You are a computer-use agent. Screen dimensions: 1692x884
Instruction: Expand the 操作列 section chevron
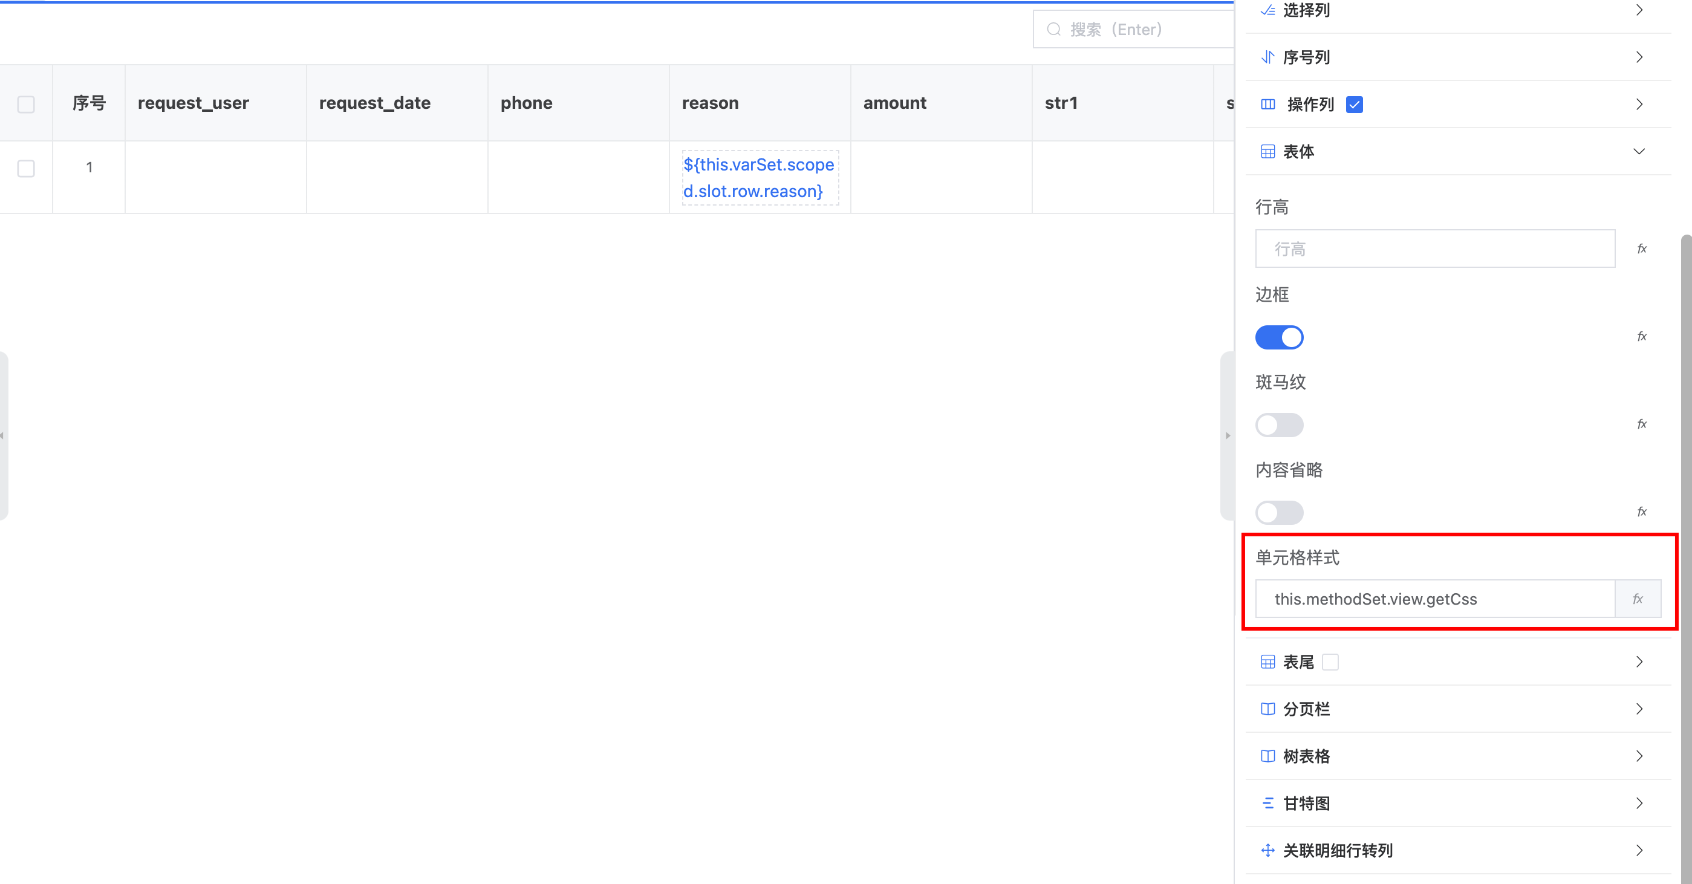tap(1639, 105)
